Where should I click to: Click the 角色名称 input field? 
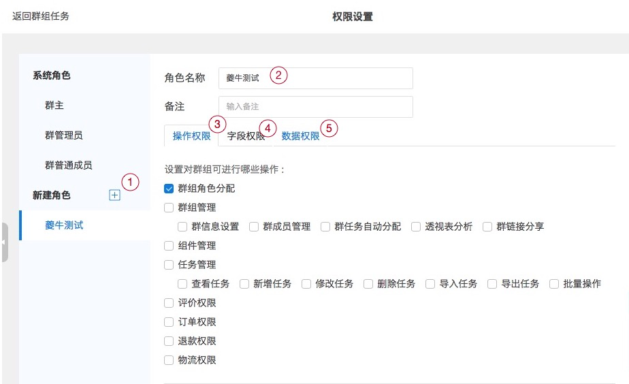315,78
